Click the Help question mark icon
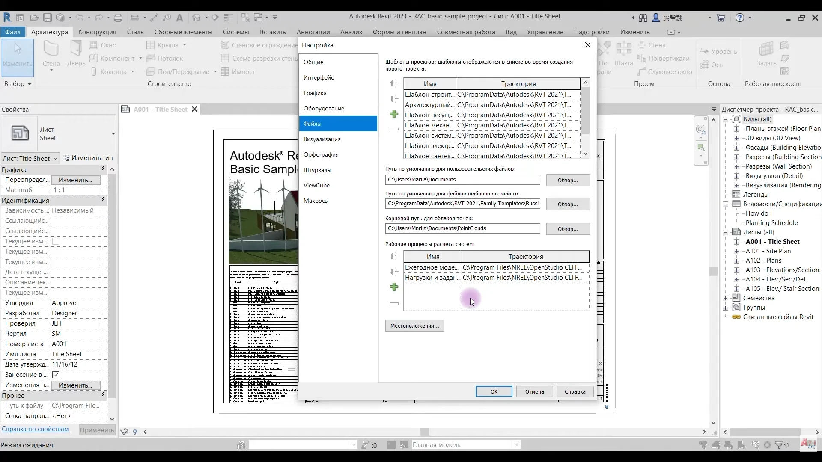Viewport: 822px width, 462px height. pos(740,18)
